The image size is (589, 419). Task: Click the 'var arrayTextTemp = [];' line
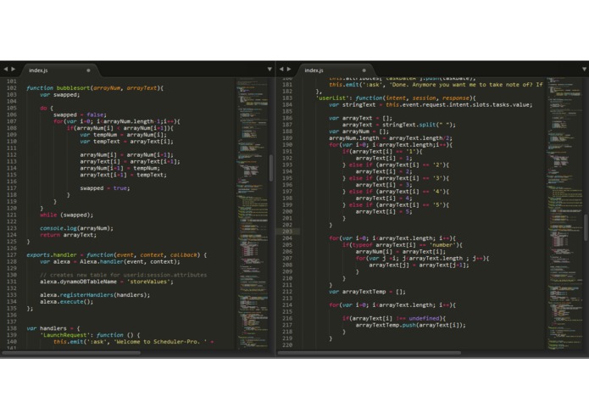(367, 292)
